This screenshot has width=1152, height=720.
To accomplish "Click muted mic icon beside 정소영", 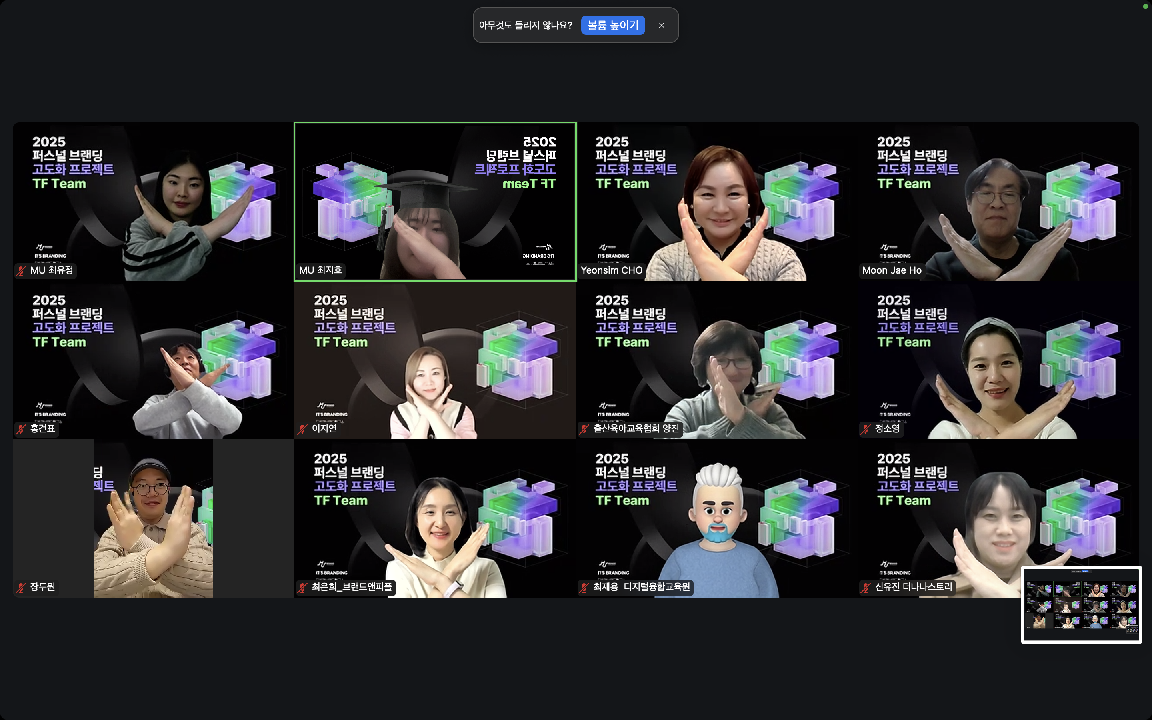I will pyautogui.click(x=866, y=429).
